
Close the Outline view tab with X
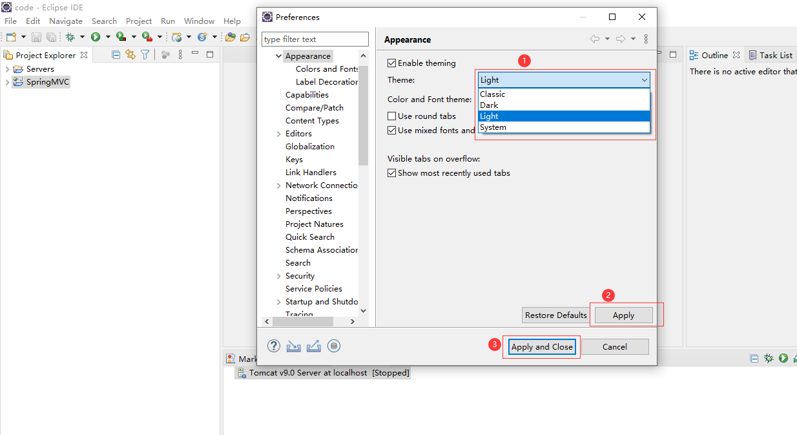[736, 55]
